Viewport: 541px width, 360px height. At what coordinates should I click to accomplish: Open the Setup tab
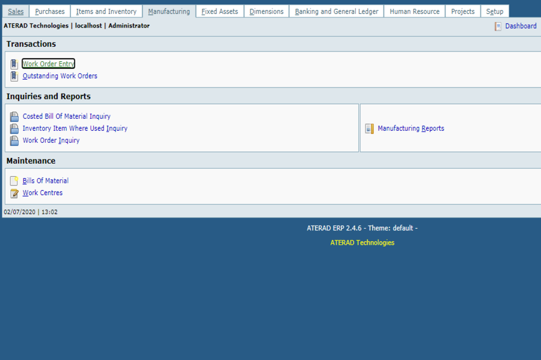pyautogui.click(x=495, y=11)
